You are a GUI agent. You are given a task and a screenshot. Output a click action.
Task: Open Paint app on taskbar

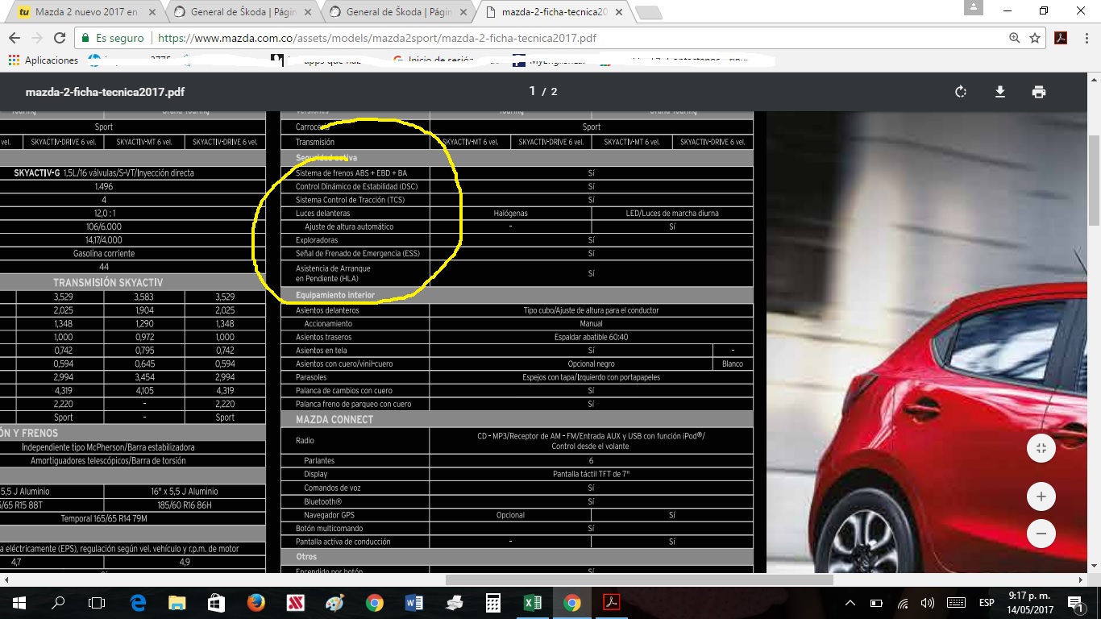pyautogui.click(x=335, y=602)
